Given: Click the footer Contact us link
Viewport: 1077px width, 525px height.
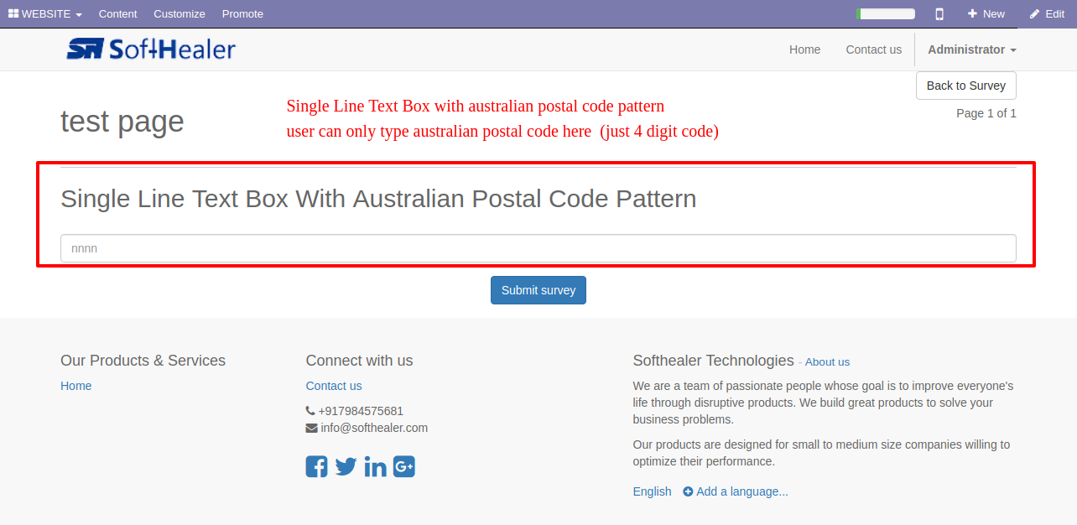Looking at the screenshot, I should click(334, 386).
